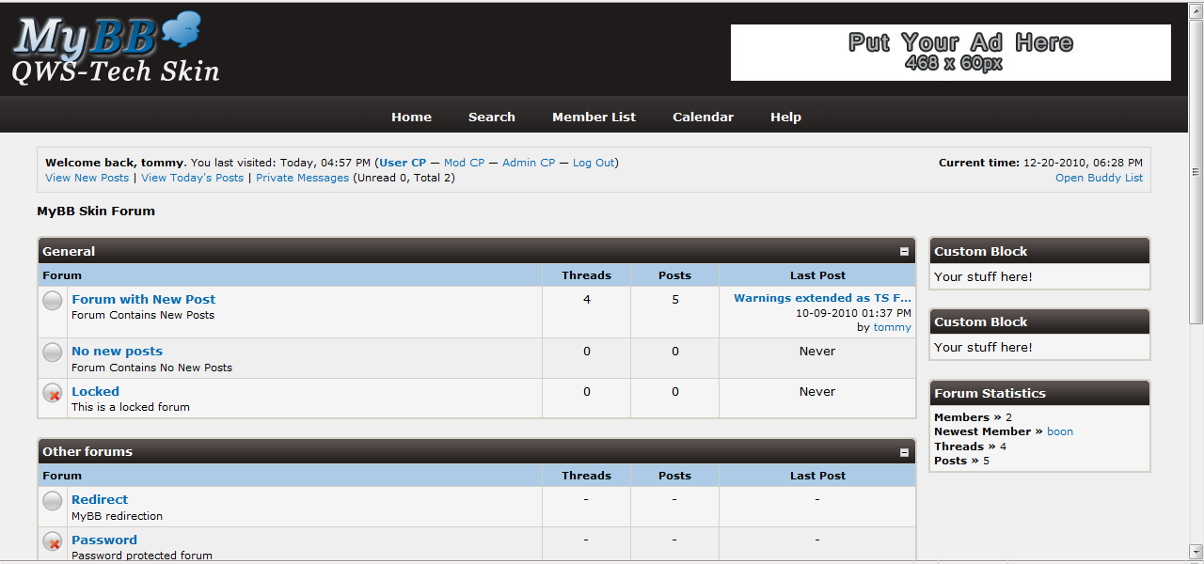Open the Warnings extended last post link
Image resolution: width=1204 pixels, height=564 pixels.
click(x=822, y=298)
